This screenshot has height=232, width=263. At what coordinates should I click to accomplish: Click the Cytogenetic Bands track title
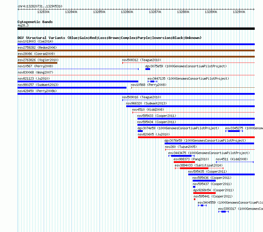pyautogui.click(x=35, y=22)
